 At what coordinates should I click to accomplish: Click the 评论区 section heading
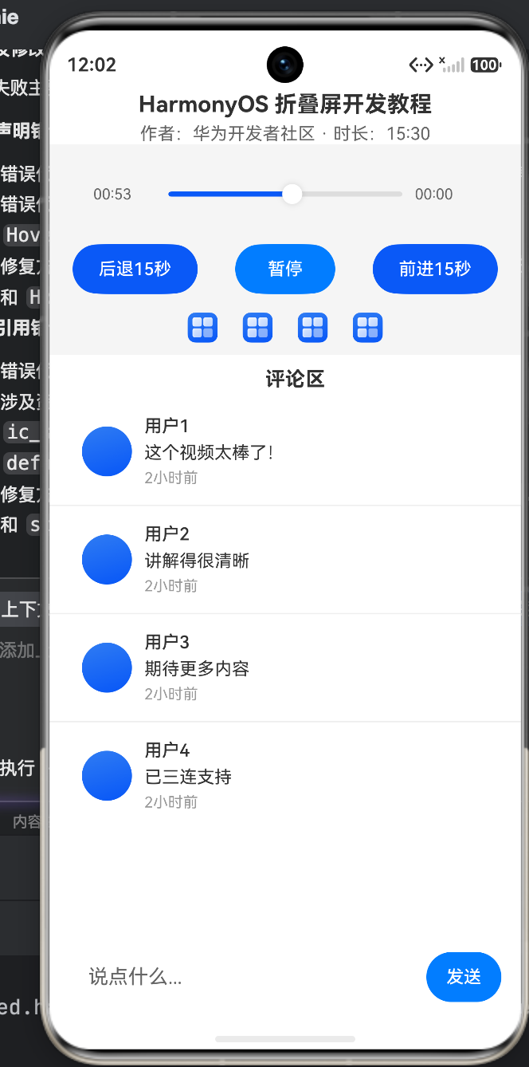[295, 379]
